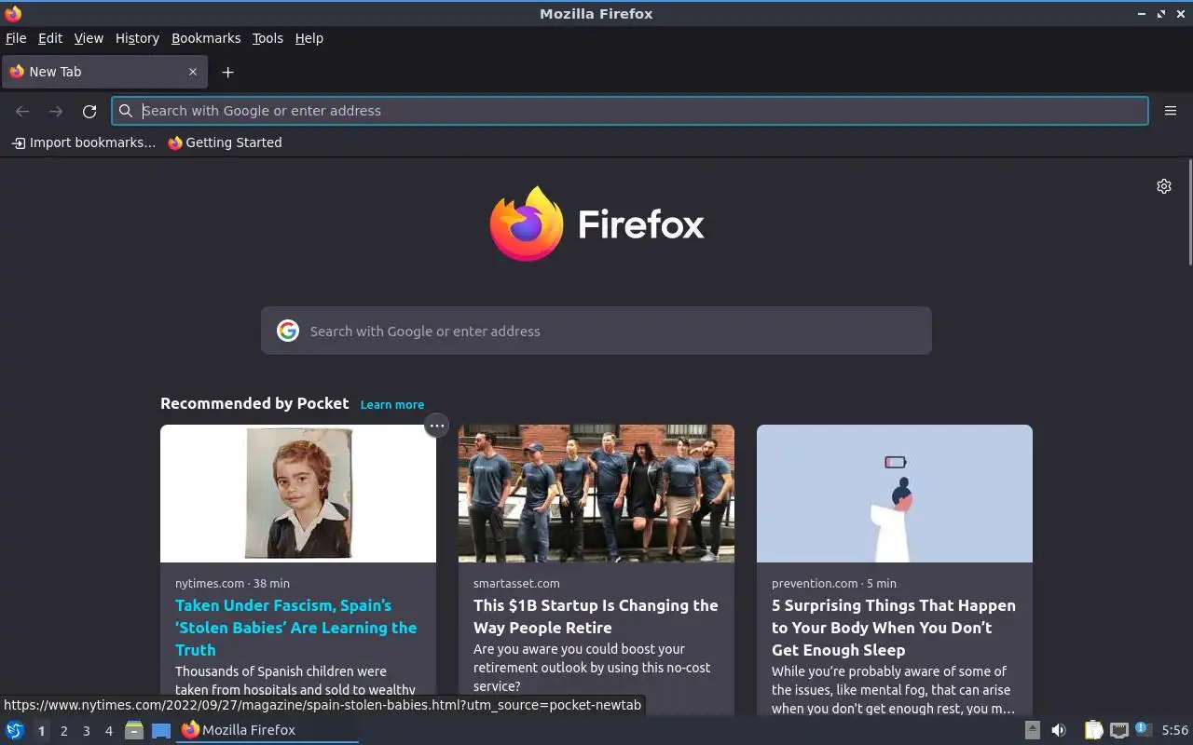1193x745 pixels.
Task: Click the magnifier icon in address bar
Action: [x=126, y=111]
